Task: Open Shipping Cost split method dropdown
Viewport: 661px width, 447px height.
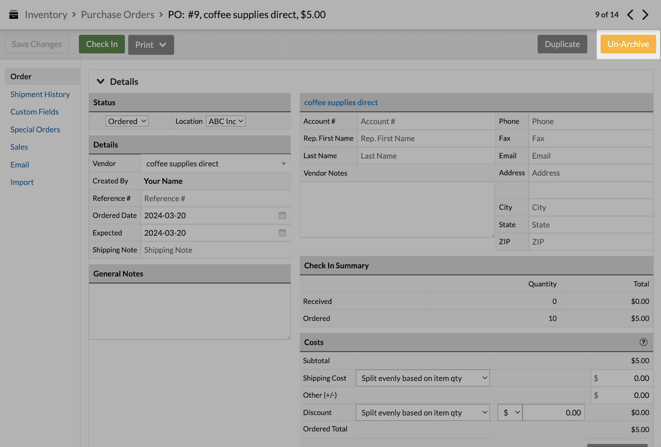Action: pos(422,378)
